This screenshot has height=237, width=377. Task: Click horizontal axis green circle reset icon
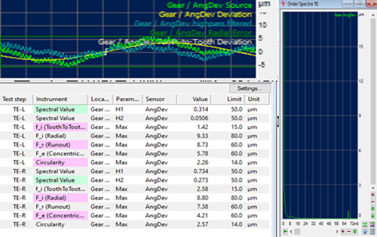pos(354,232)
